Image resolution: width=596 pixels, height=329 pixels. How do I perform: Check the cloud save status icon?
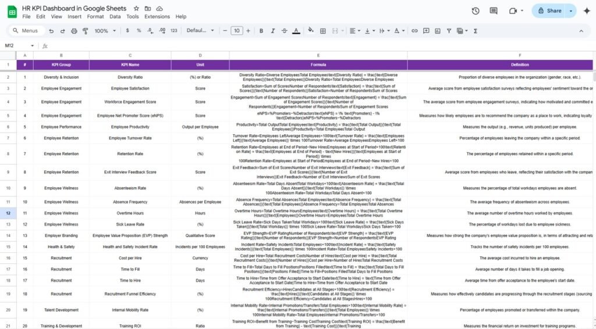click(159, 8)
